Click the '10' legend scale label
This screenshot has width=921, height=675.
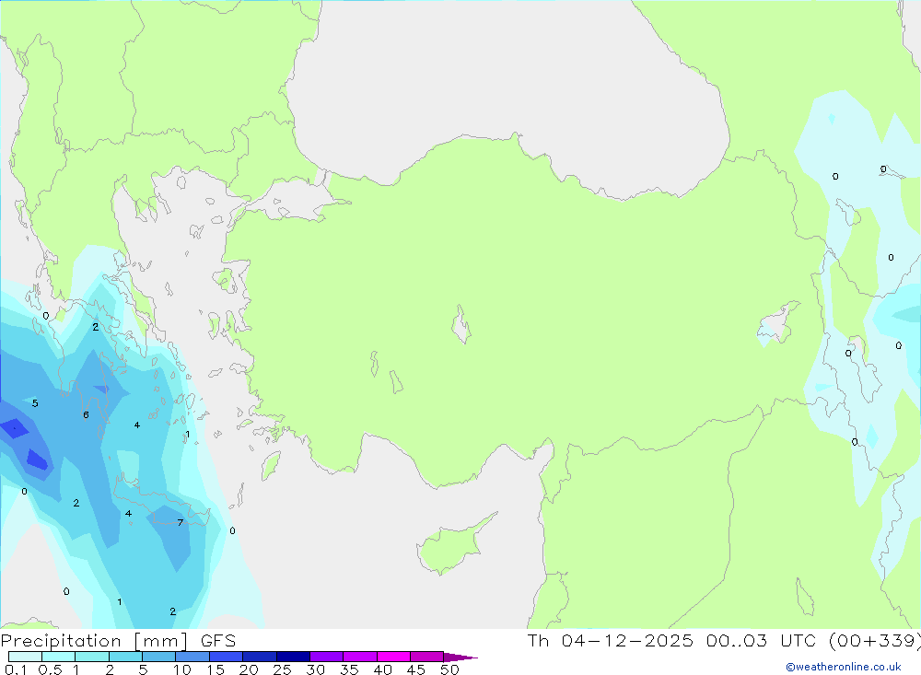click(x=181, y=669)
